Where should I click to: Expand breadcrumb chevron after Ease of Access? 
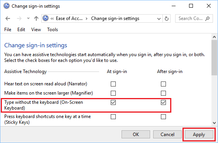click(x=86, y=18)
